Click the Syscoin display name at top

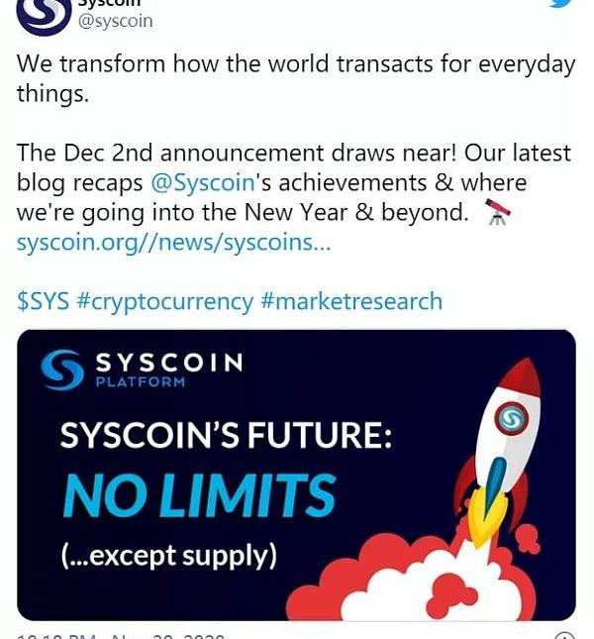pos(109,3)
